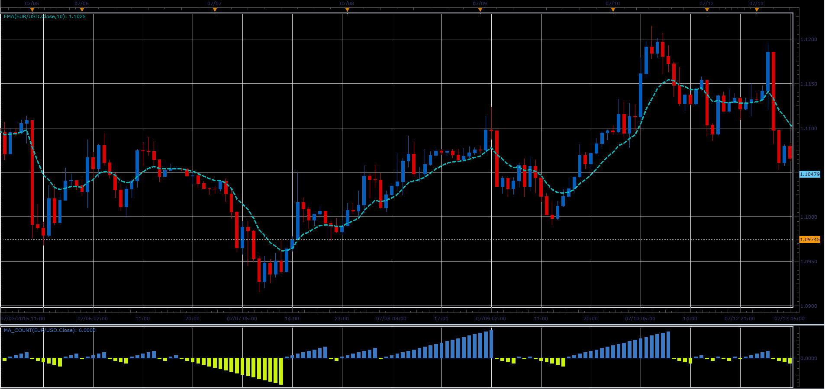The height and width of the screenshot is (389, 825).
Task: Click the 07/13 06:00 time axis label
Action: click(x=790, y=319)
